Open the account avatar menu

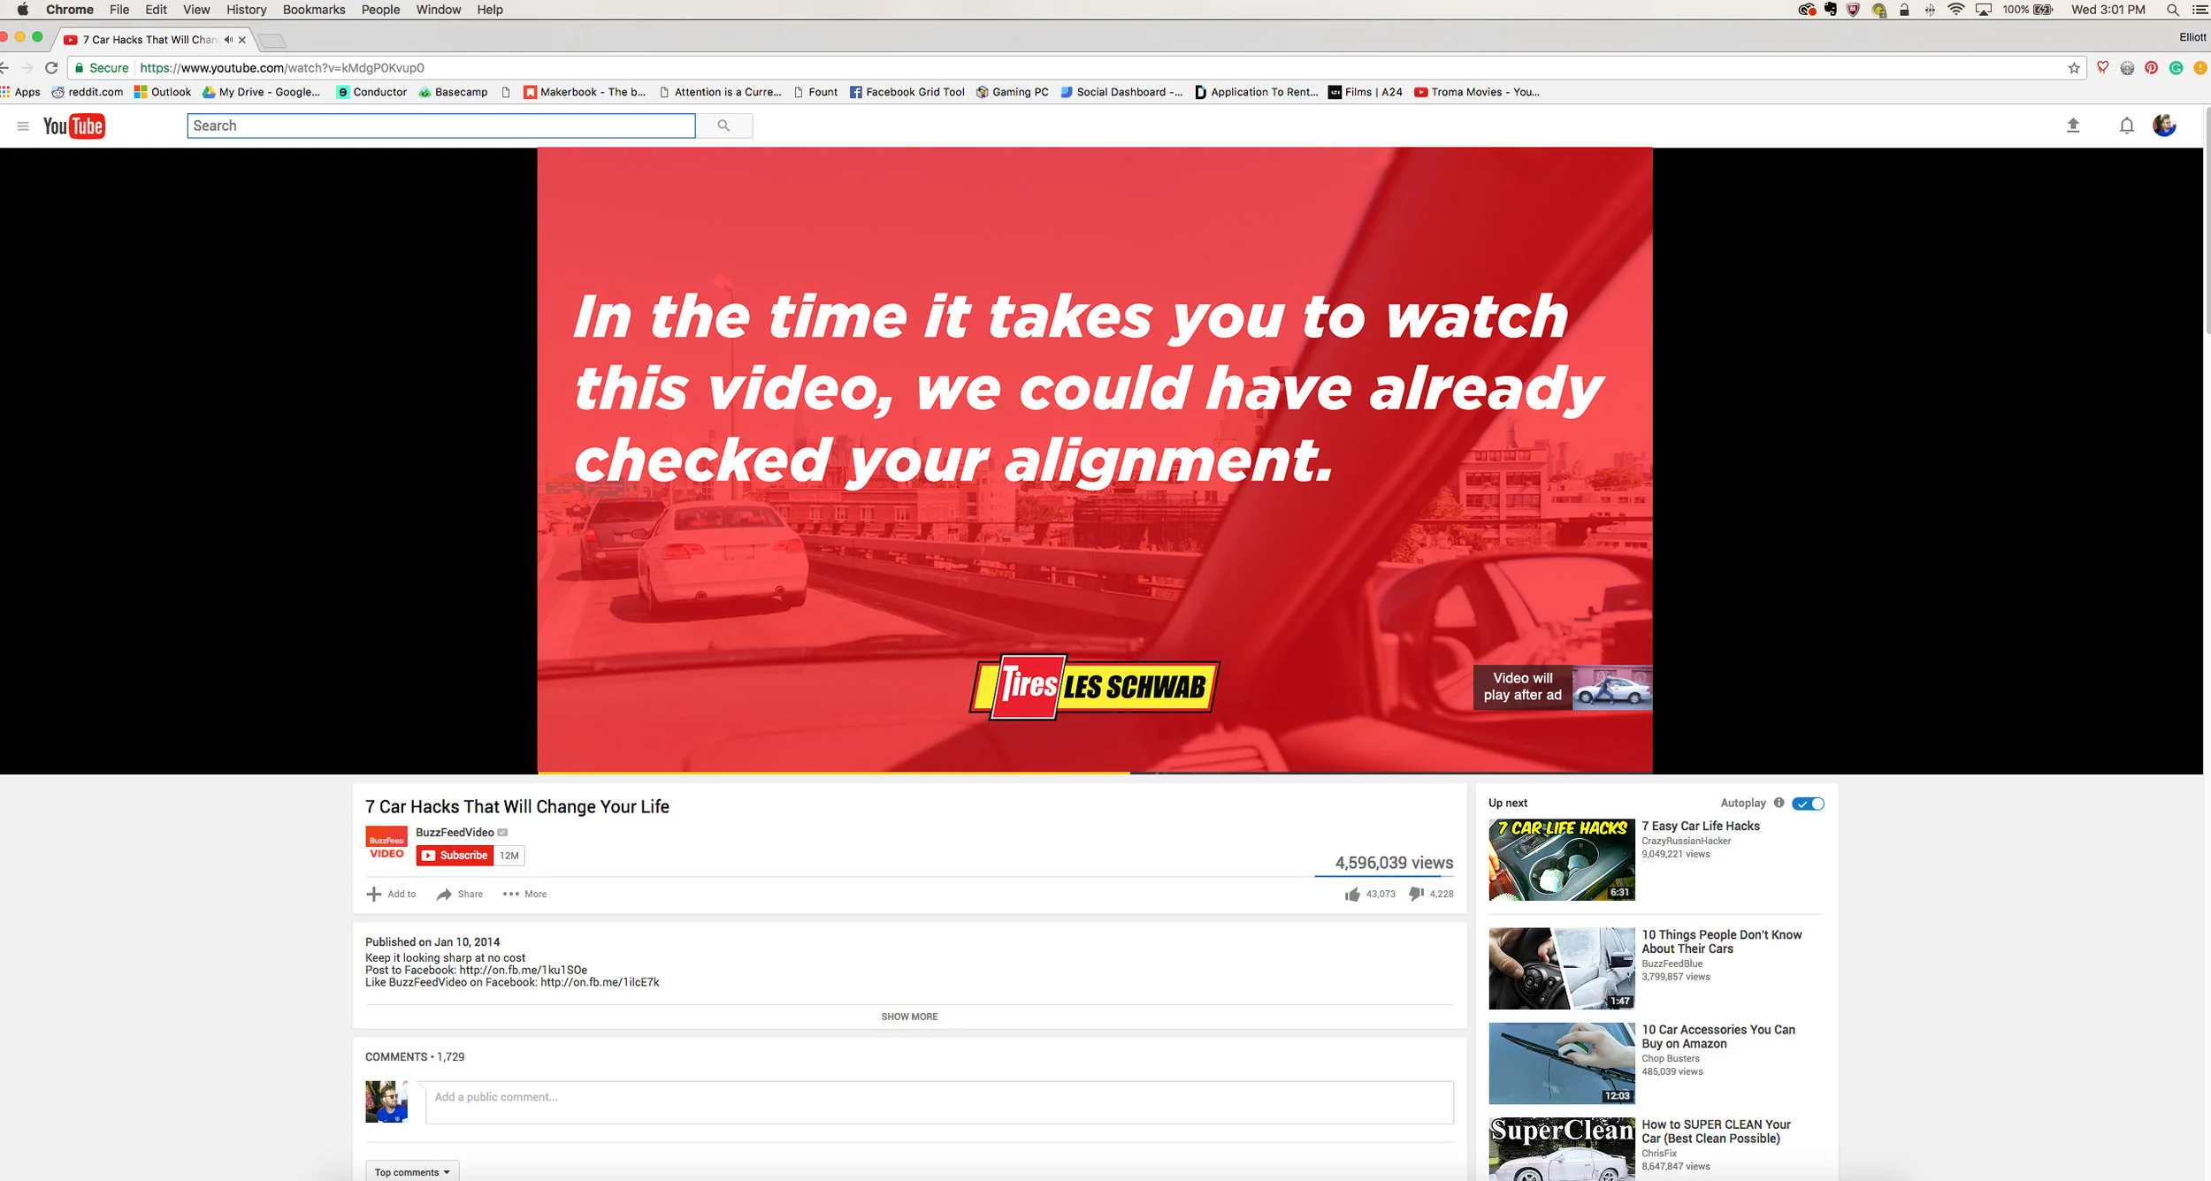pyautogui.click(x=2164, y=126)
